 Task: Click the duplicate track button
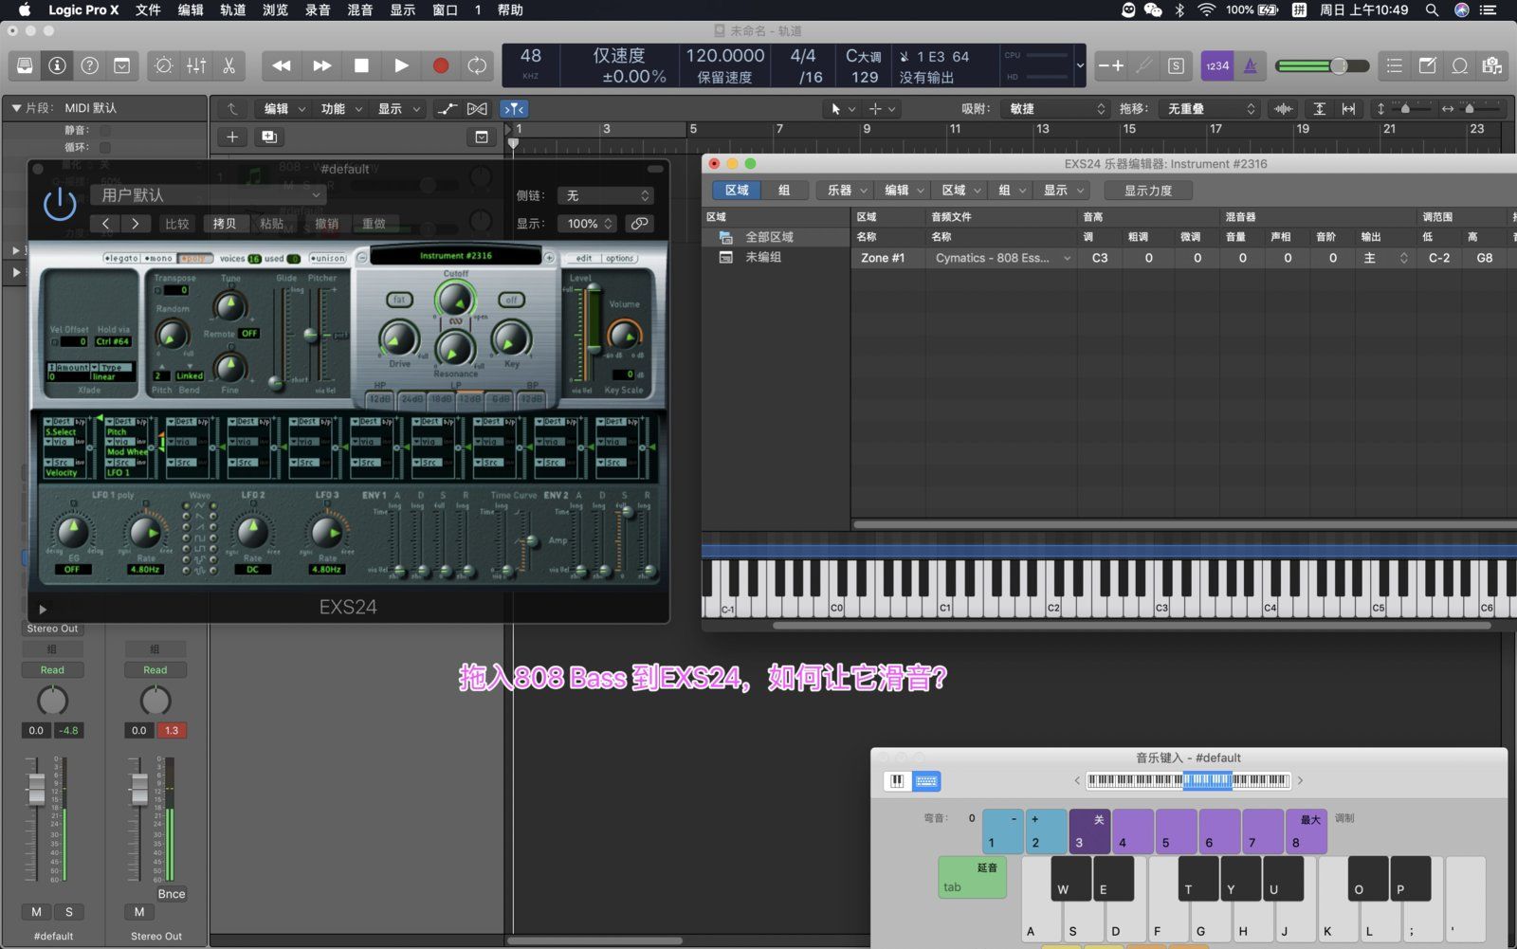[x=268, y=137]
